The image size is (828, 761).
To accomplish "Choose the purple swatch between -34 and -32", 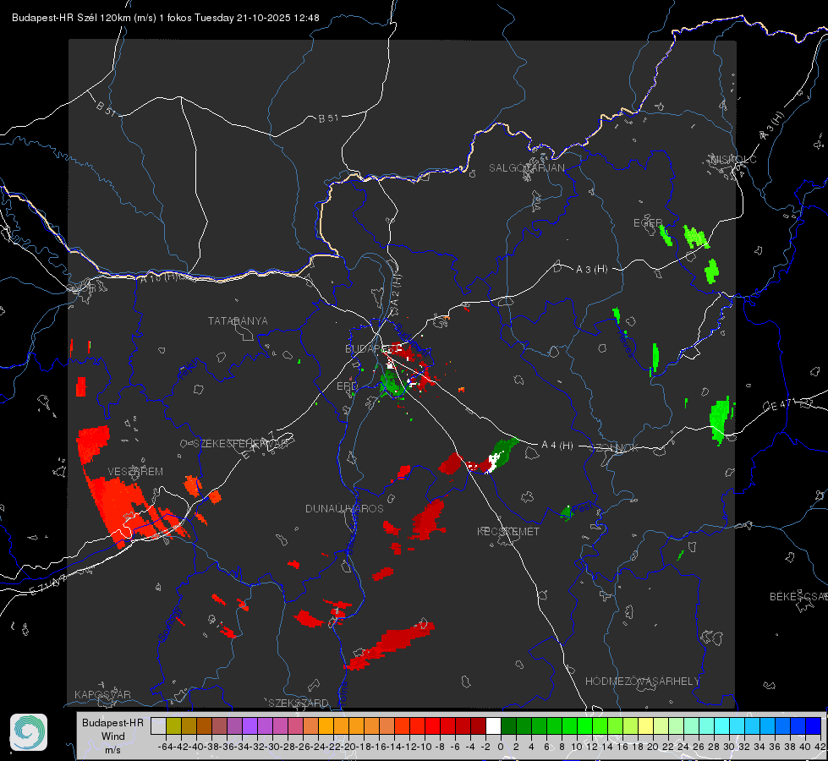I will 249,725.
